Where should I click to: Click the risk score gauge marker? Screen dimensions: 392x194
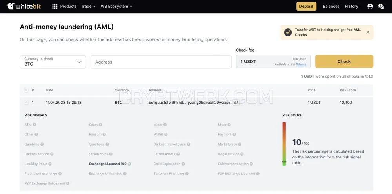pyautogui.click(x=284, y=162)
